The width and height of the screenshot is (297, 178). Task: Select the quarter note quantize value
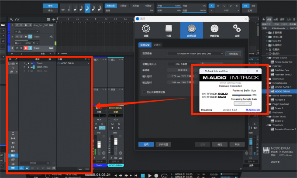pyautogui.click(x=75, y=9)
